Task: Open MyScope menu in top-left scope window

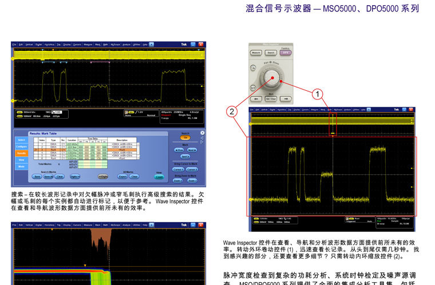Action: [x=116, y=45]
